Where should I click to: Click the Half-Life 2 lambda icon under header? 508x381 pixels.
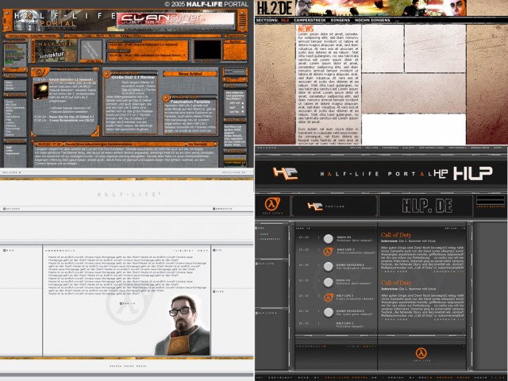tap(272, 205)
